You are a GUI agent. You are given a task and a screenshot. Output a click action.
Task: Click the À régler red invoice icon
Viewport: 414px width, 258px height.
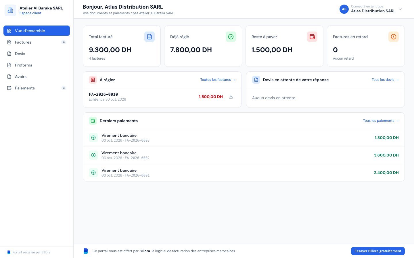click(93, 80)
